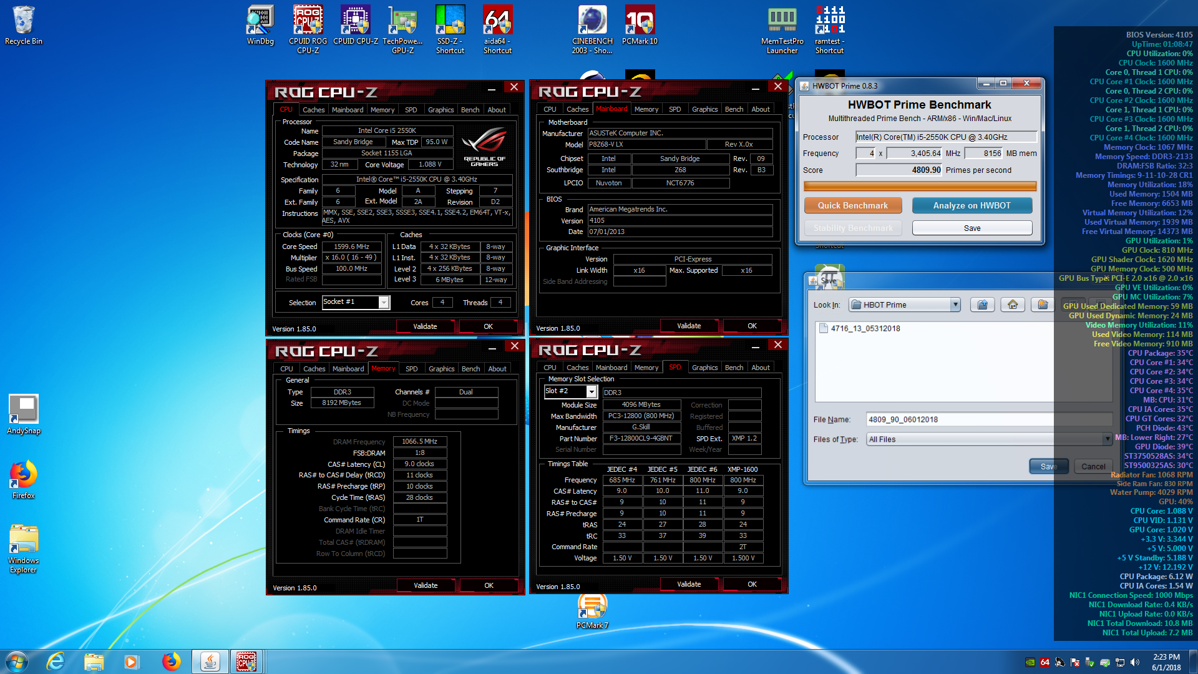Switch to CPU tab in Memory window
This screenshot has width=1198, height=674.
(286, 369)
